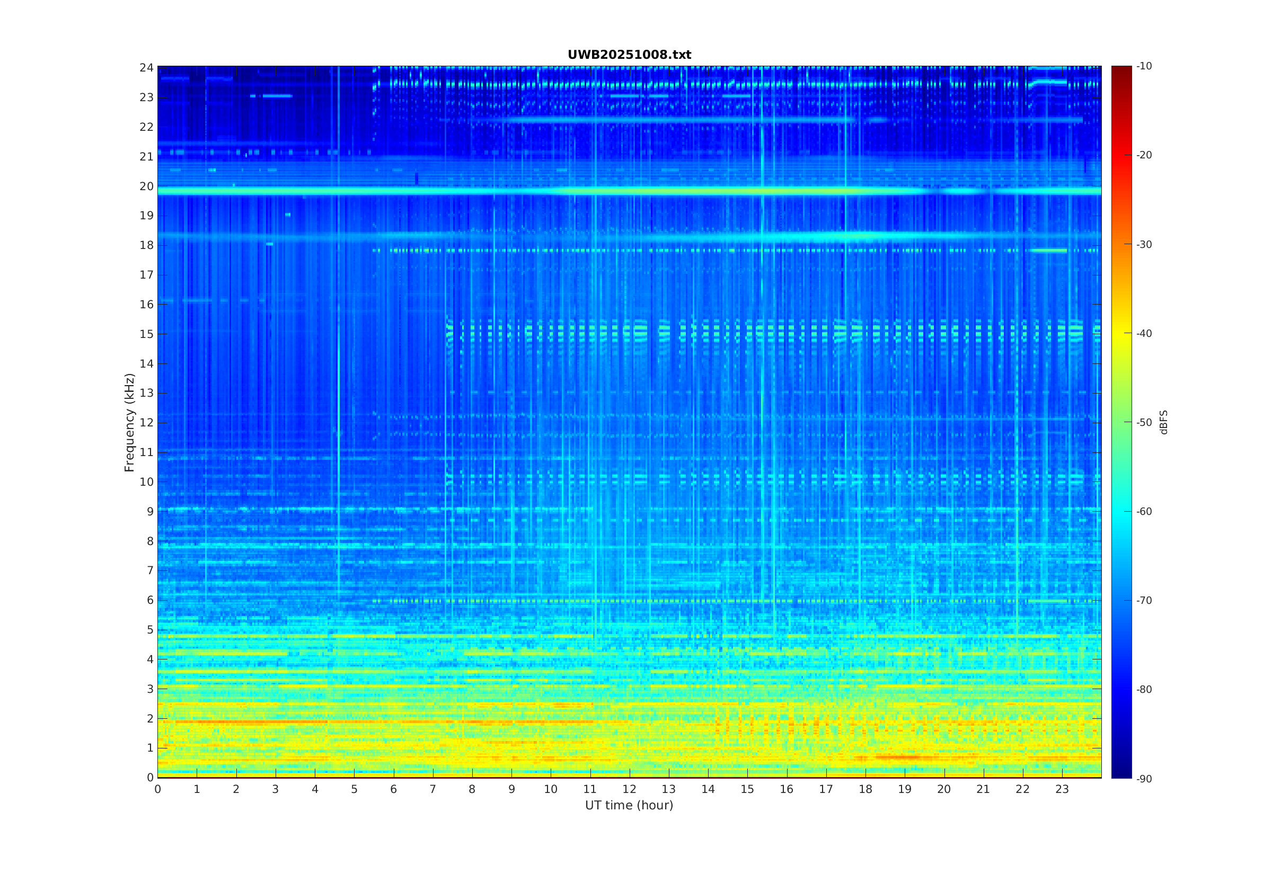Click the yellow -40 region of the colorbar
The width and height of the screenshot is (1272, 874).
pyautogui.click(x=1121, y=334)
